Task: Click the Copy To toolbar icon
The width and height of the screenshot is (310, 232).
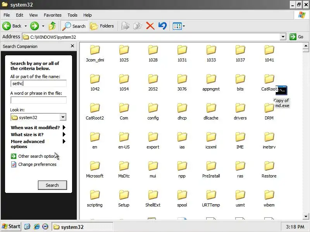Action: tap(138, 26)
